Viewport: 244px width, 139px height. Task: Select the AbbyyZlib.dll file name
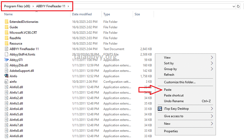[19, 65]
